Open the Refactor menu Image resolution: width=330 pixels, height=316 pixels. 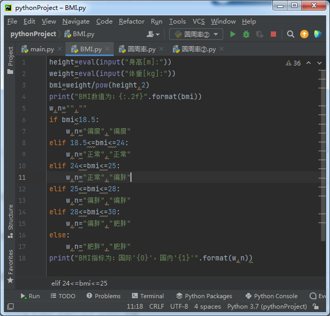point(131,21)
